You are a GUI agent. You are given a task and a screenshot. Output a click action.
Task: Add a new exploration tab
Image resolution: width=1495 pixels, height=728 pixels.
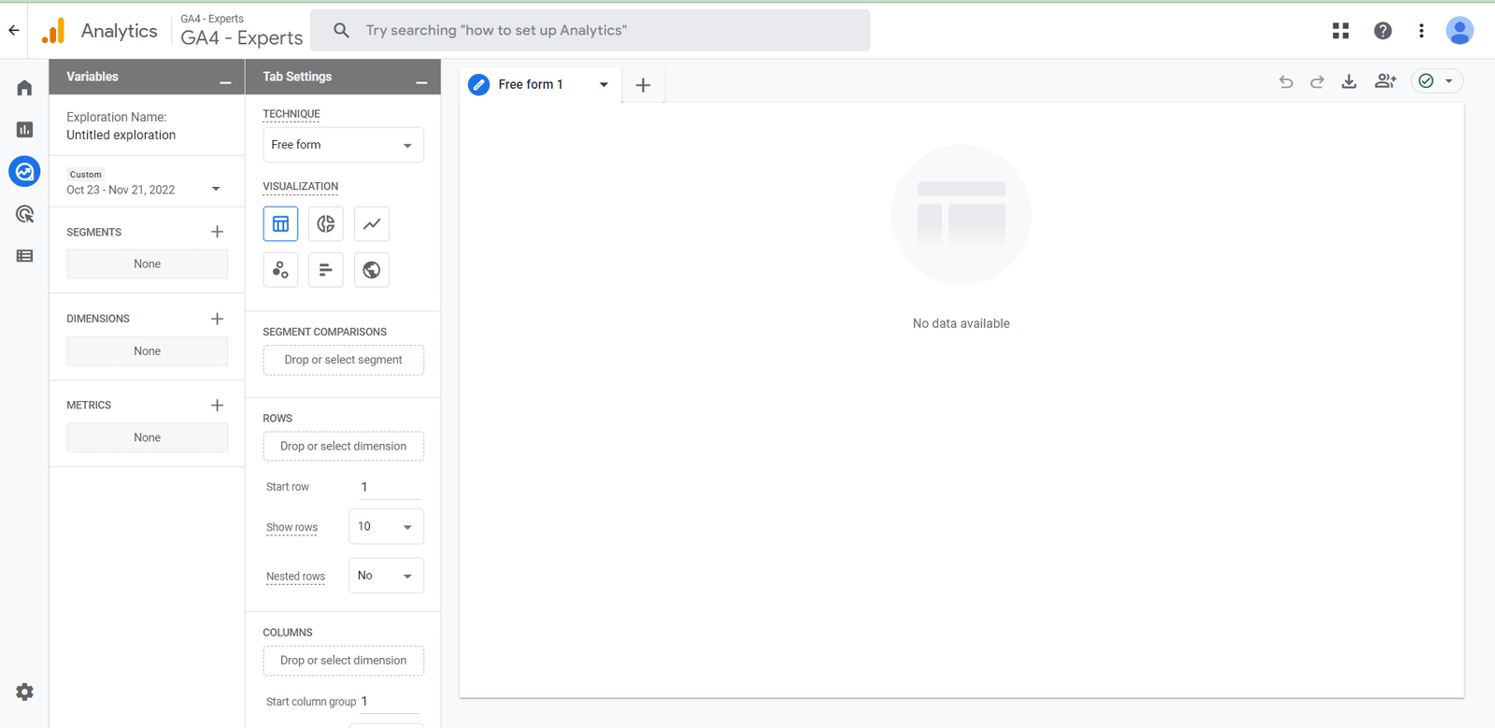click(x=643, y=85)
